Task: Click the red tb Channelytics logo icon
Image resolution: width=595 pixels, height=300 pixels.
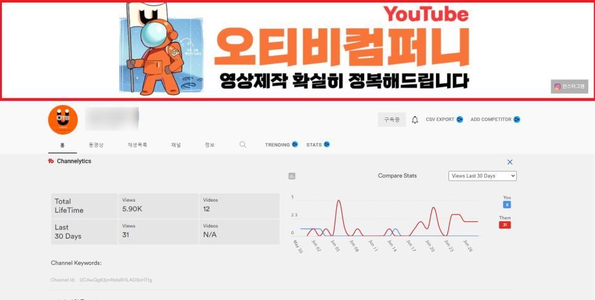Action: click(x=51, y=161)
